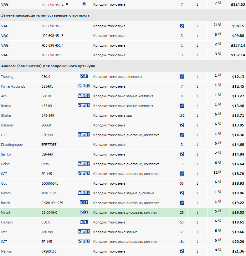View photo icon for Bosch 0 986 494 059
Image resolution: width=246 pixels, height=256 pixels.
82,202
